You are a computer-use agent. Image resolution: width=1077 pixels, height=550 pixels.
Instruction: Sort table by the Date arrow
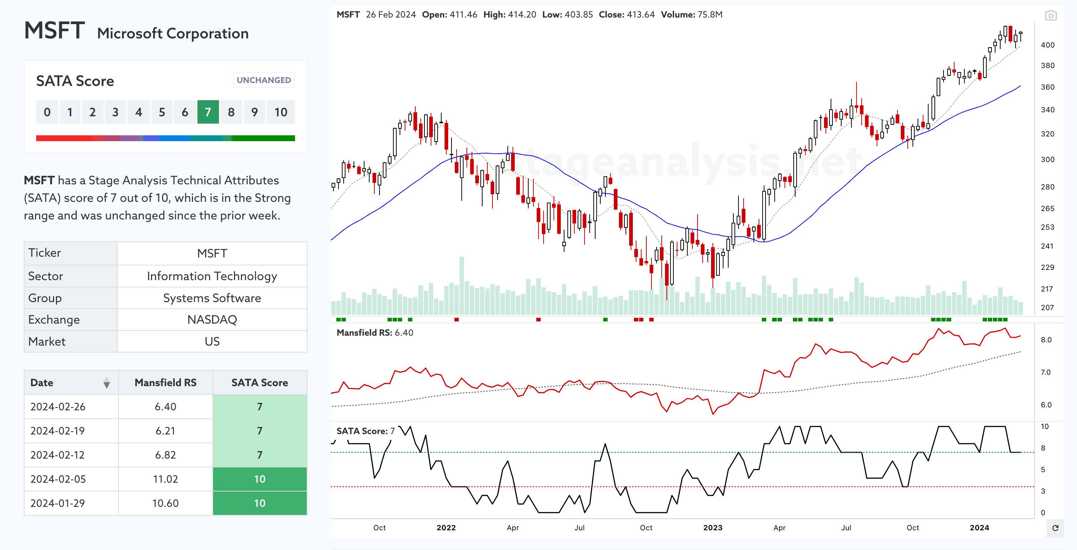click(x=107, y=383)
